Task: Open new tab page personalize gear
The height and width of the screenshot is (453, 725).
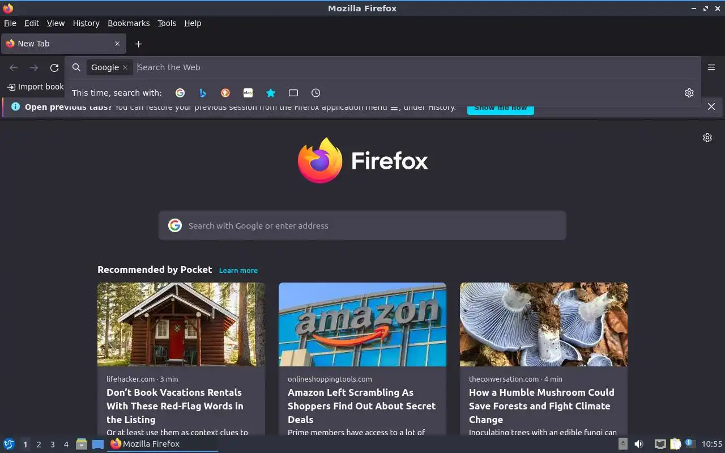Action: coord(707,138)
